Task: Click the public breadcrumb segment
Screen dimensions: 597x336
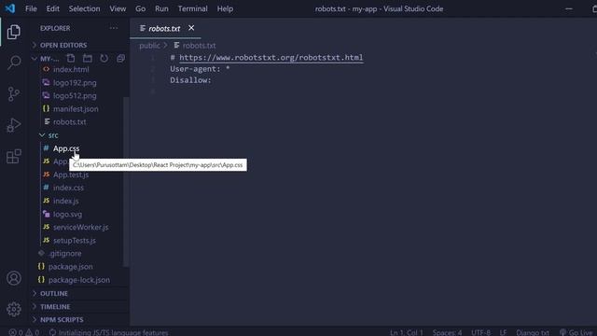Action: 149,46
